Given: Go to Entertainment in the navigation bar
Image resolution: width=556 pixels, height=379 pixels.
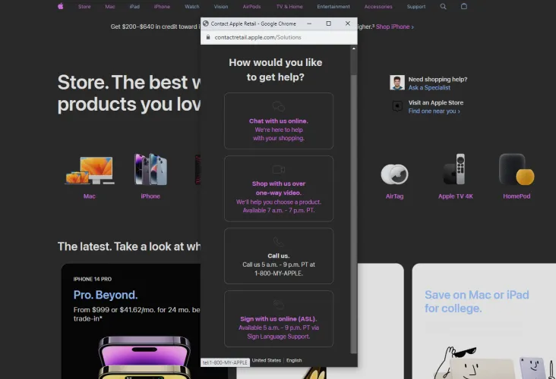Looking at the screenshot, I should click(x=333, y=6).
